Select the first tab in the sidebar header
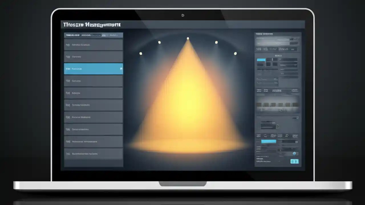The image size is (365, 205). point(72,35)
